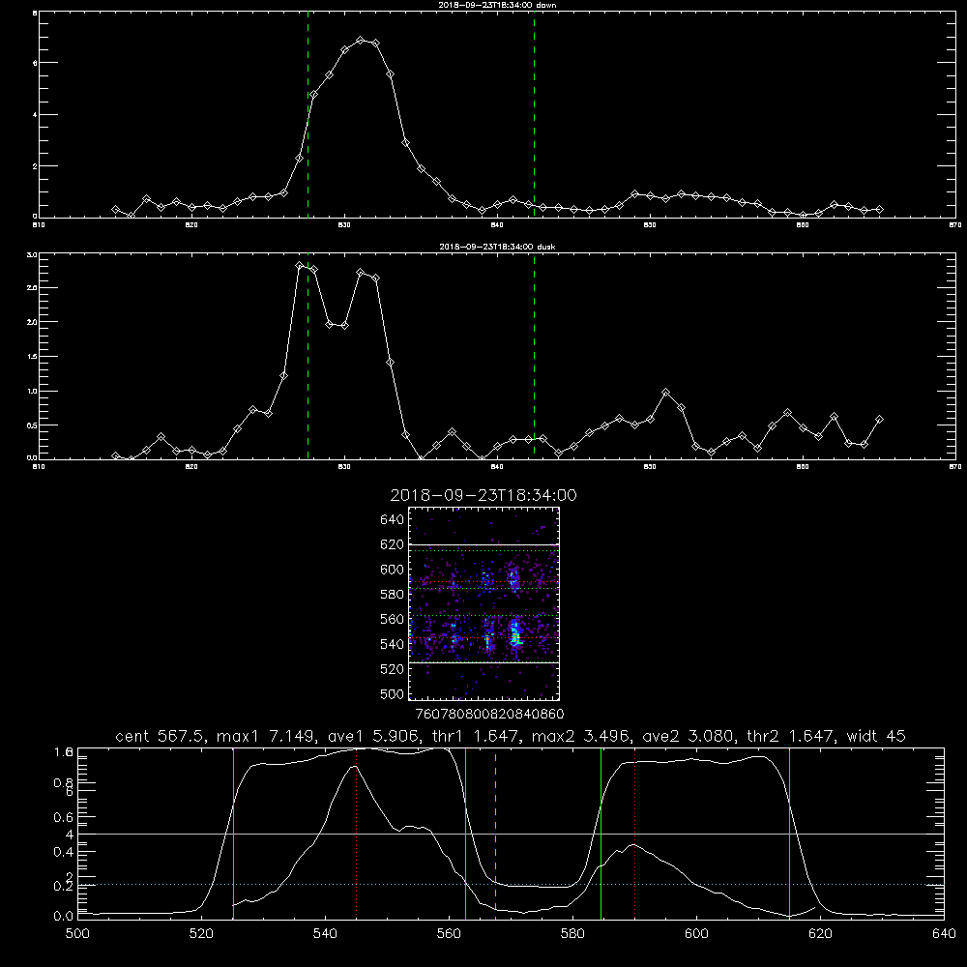967x967 pixels.
Task: Click x-axis label "520" on the bottom plot
Action: pyautogui.click(x=202, y=933)
